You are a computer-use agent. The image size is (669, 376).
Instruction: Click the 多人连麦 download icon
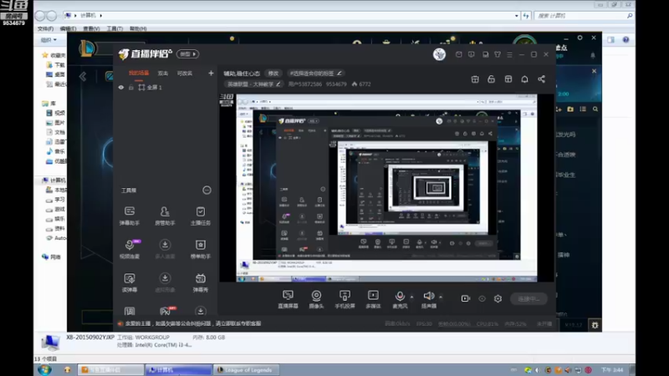pos(165,244)
